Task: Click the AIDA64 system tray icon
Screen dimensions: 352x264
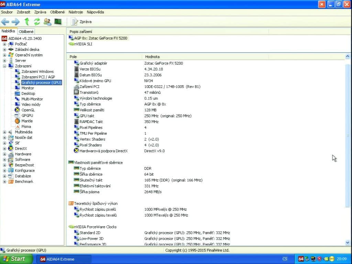Action: click(x=301, y=259)
